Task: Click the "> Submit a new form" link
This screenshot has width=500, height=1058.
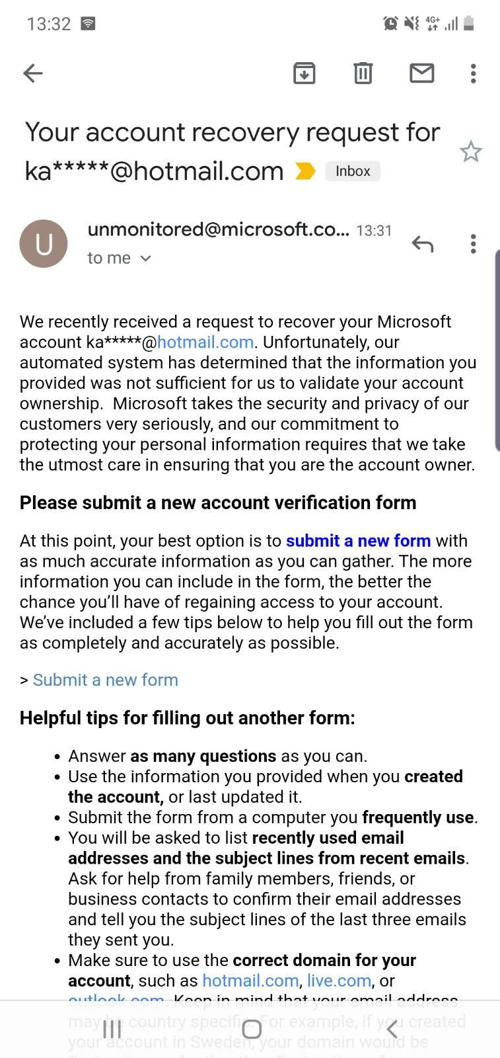Action: pyautogui.click(x=105, y=680)
